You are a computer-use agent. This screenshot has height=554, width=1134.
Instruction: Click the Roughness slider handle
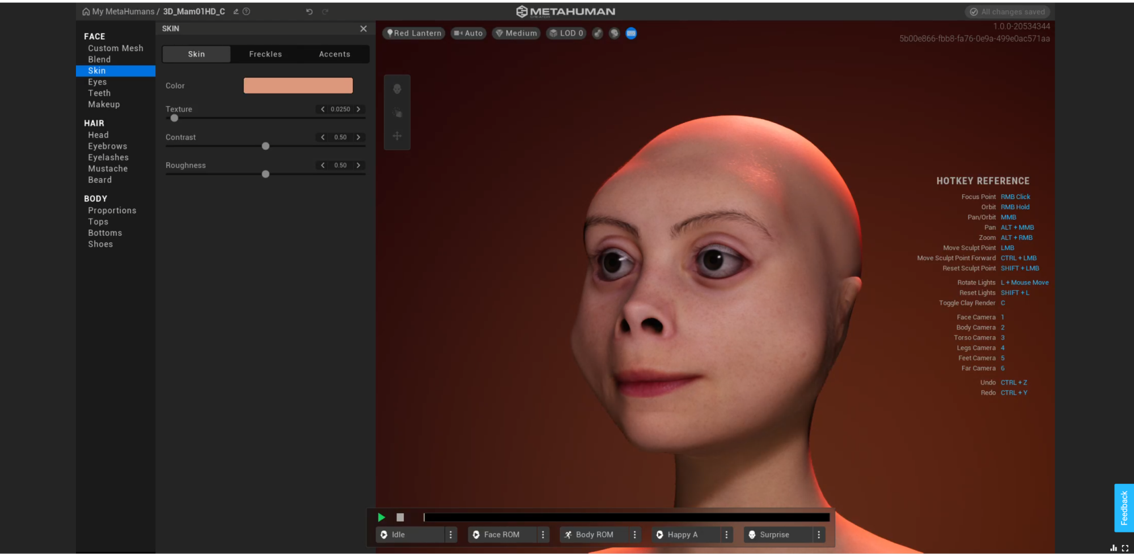pos(265,174)
